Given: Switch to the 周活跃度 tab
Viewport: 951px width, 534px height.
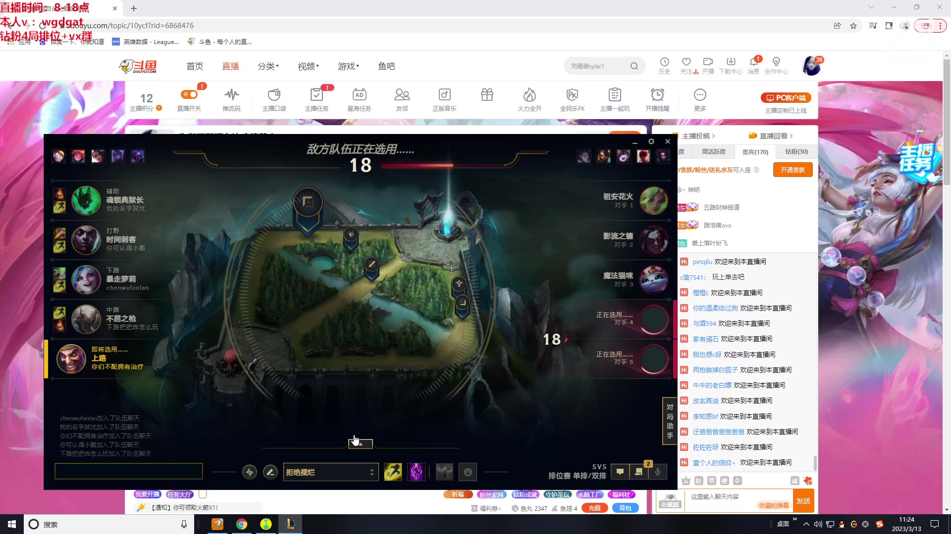Looking at the screenshot, I should (714, 152).
